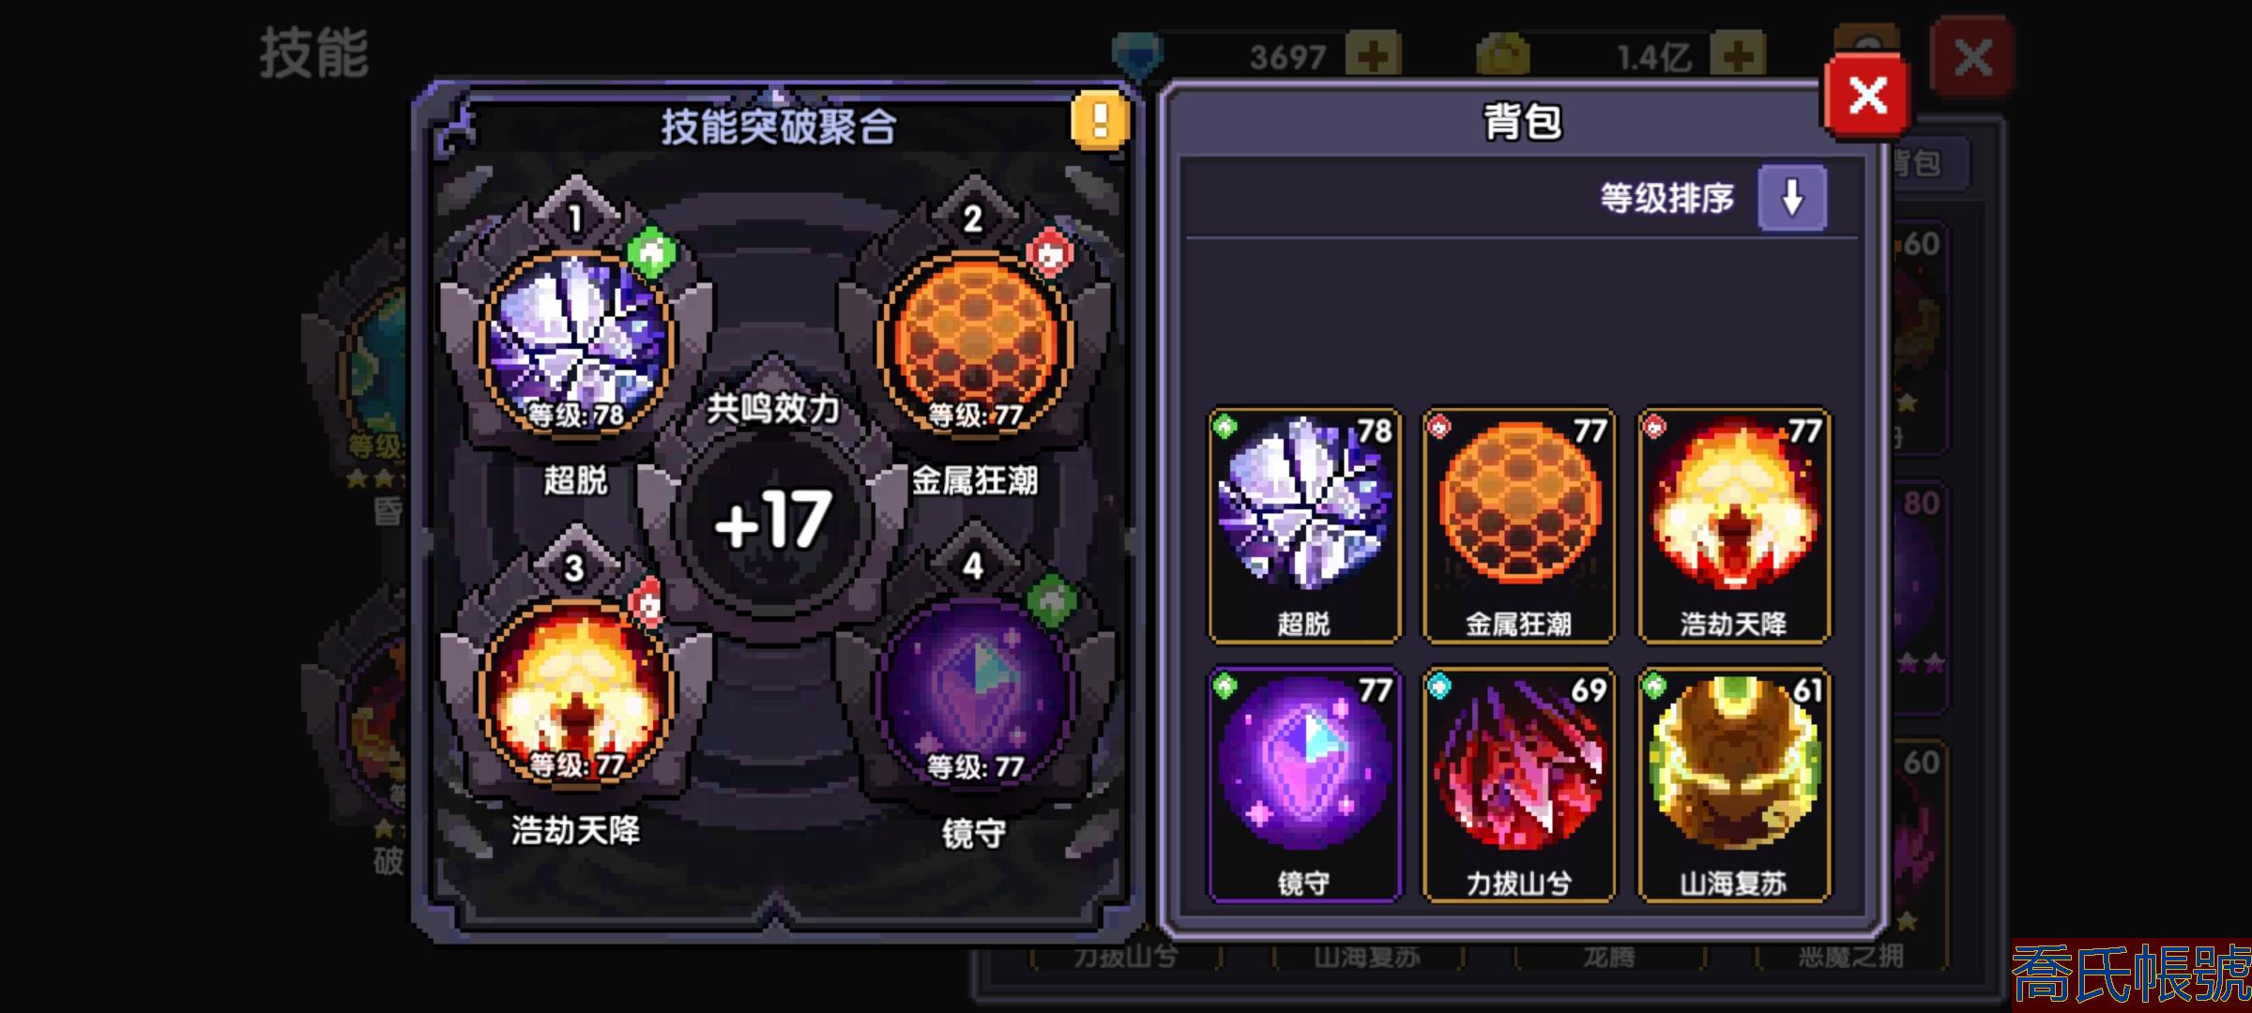Toggle sort direction arrow button
Image resolution: width=2252 pixels, height=1013 pixels.
pos(1792,198)
